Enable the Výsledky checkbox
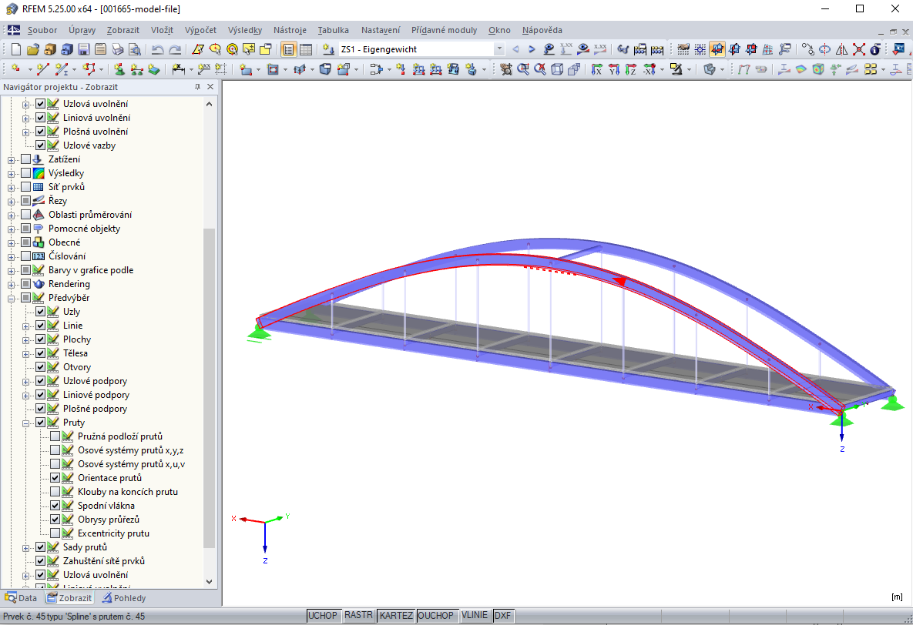 [x=25, y=173]
